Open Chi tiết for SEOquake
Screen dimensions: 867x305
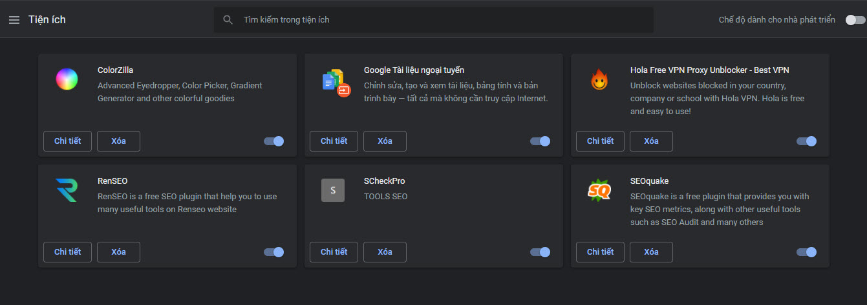(600, 252)
